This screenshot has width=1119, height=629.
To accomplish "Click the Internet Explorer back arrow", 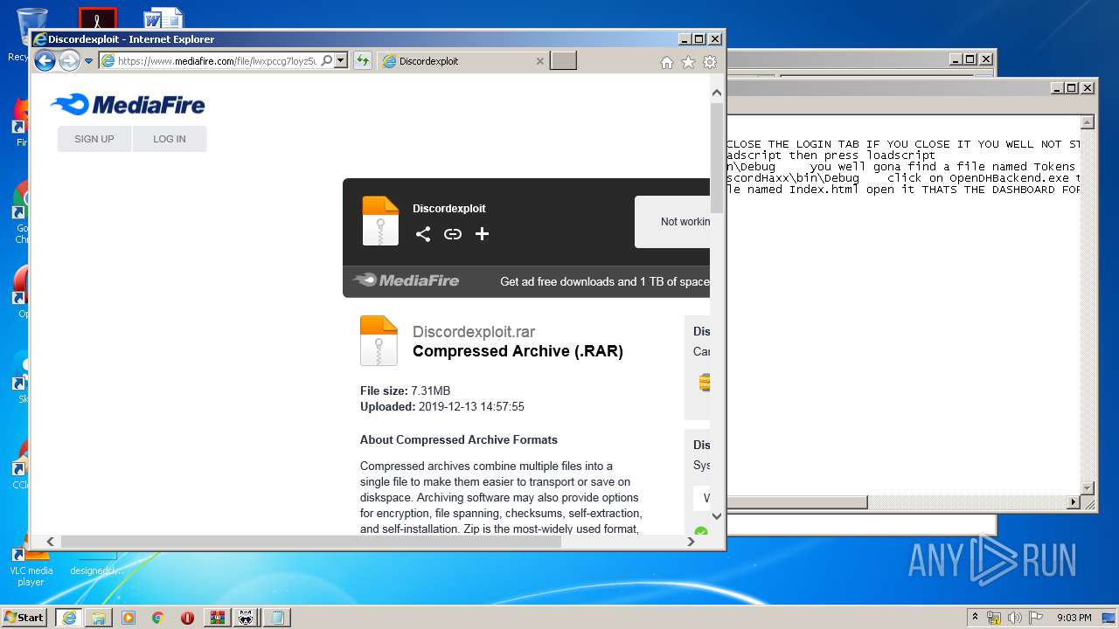I will point(45,60).
